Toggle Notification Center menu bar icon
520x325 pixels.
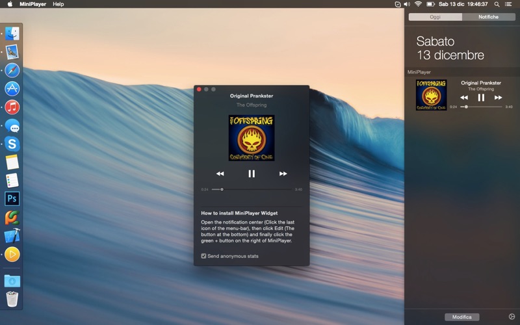[508, 4]
